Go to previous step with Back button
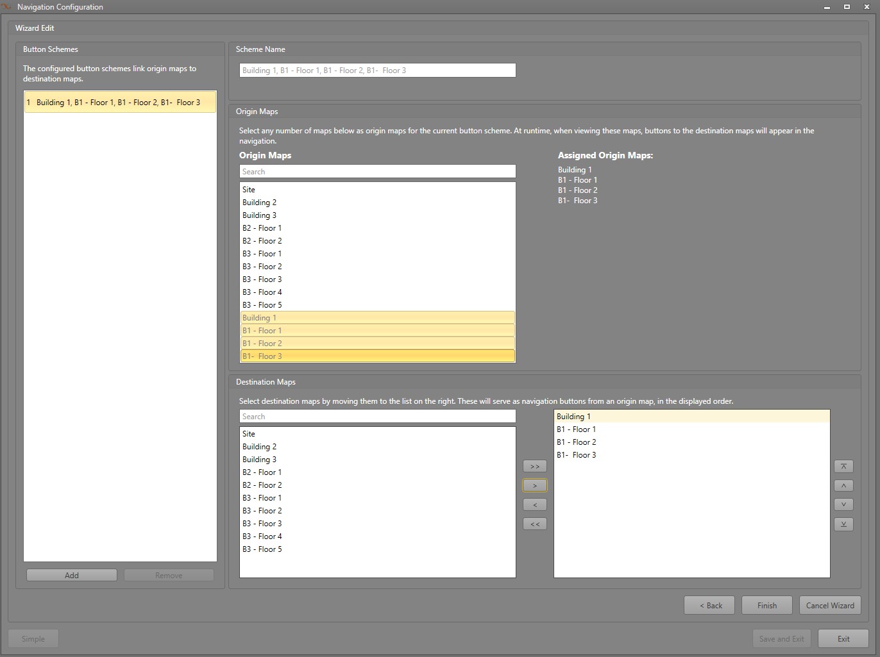Viewport: 880px width, 657px height. [x=709, y=606]
